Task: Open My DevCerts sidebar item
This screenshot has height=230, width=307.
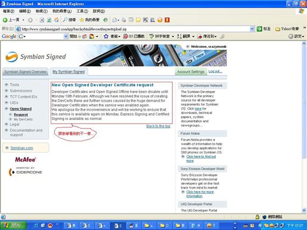Action: tap(23, 119)
